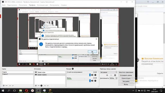Open Устройство воспроизведения audio settings gear

click(x=95, y=75)
